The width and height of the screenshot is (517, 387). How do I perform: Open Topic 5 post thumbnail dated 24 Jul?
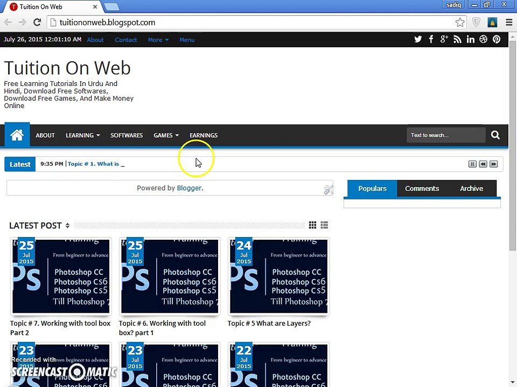click(x=278, y=276)
